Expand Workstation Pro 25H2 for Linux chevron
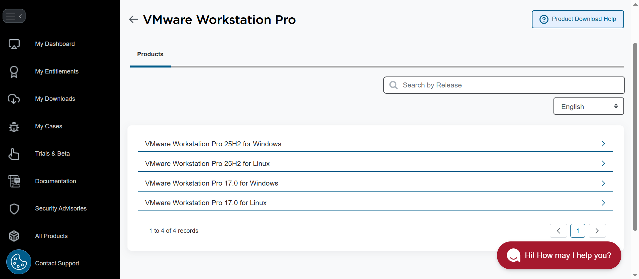The image size is (639, 279). [x=603, y=163]
